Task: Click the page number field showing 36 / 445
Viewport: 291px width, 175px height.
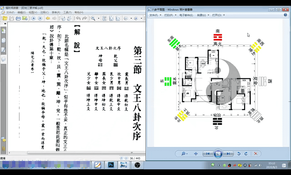Action: 135,158
